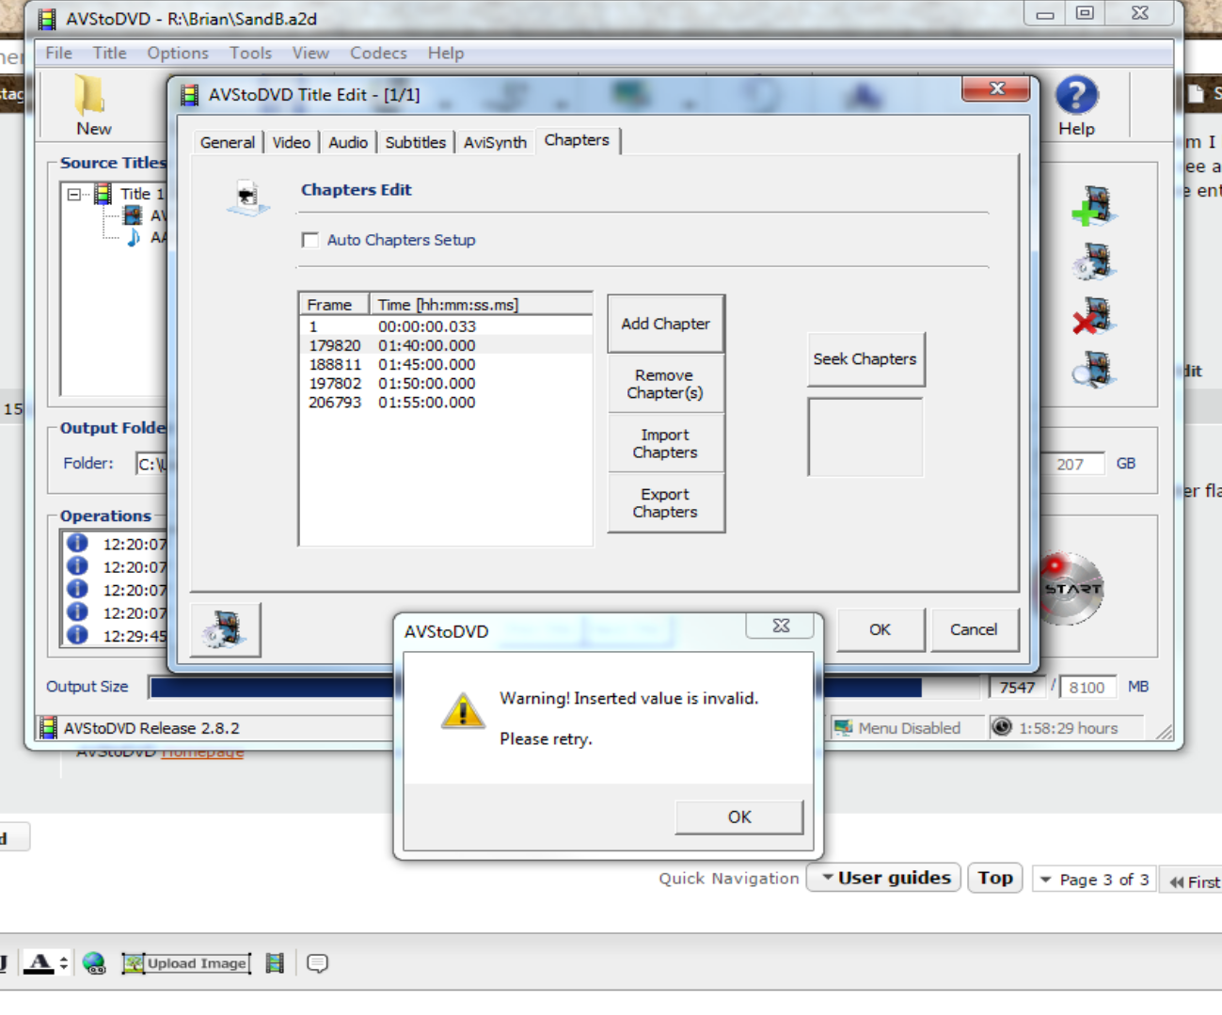
Task: Select chapter row with frame 188811
Action: click(446, 364)
